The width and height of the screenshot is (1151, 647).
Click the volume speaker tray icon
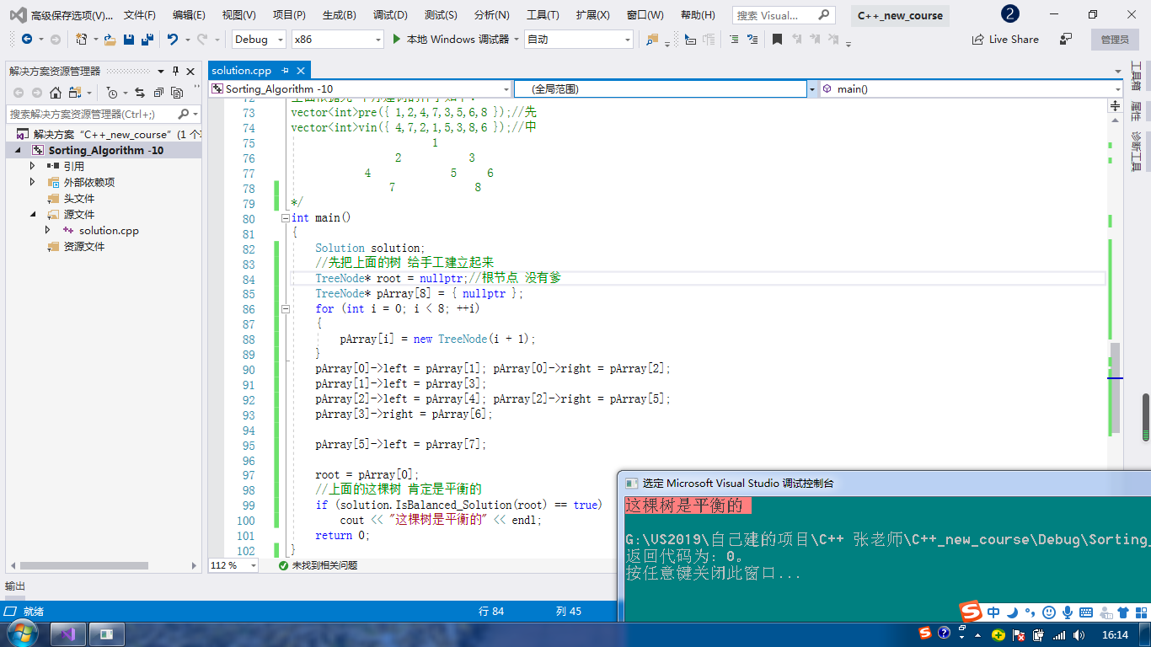[x=1079, y=634]
